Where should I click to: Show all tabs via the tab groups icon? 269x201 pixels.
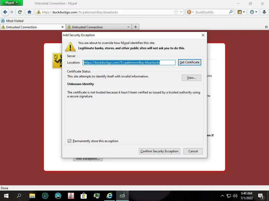tap(266, 27)
